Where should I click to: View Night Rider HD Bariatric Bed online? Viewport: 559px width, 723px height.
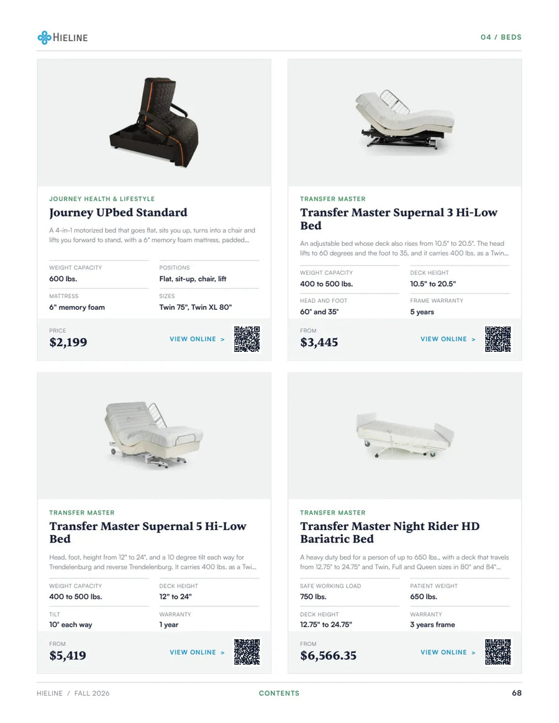coord(443,652)
